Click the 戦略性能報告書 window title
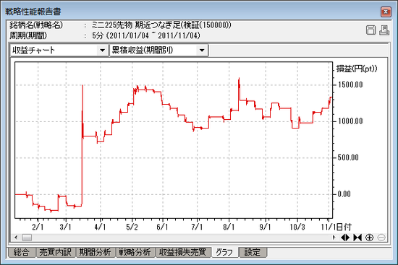The height and width of the screenshot is (265, 398). (x=33, y=12)
